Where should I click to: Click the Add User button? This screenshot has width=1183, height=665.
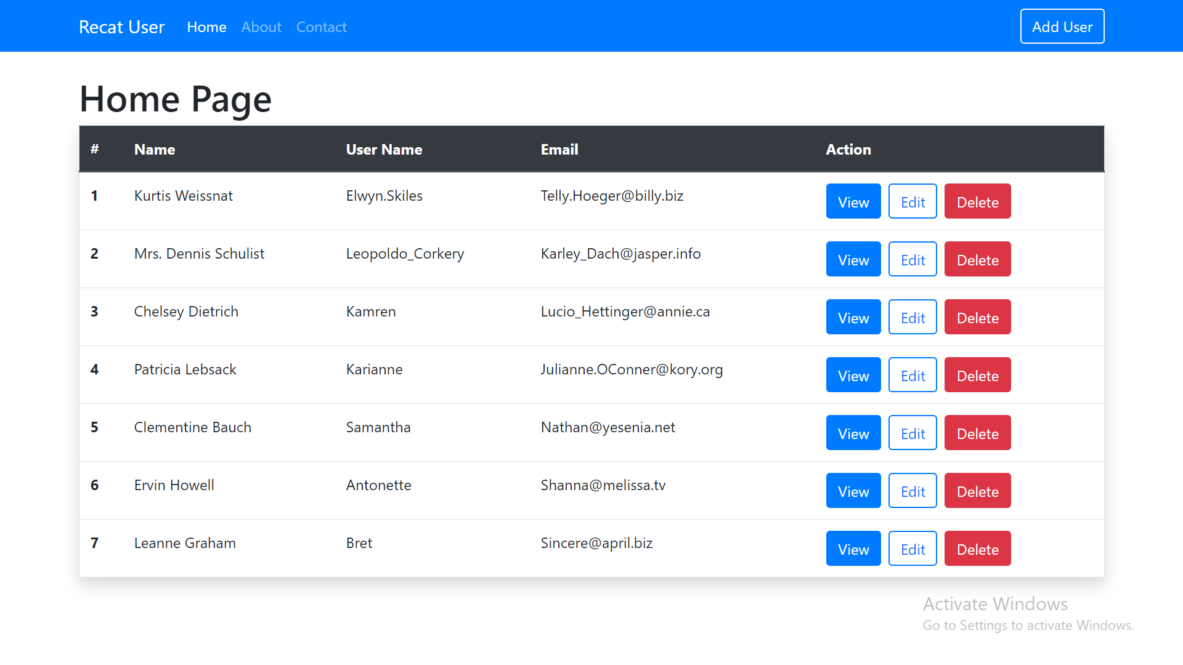coord(1062,26)
